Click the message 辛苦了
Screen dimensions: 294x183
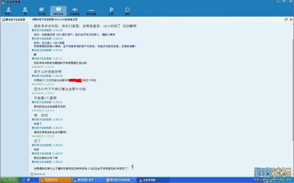(38, 124)
